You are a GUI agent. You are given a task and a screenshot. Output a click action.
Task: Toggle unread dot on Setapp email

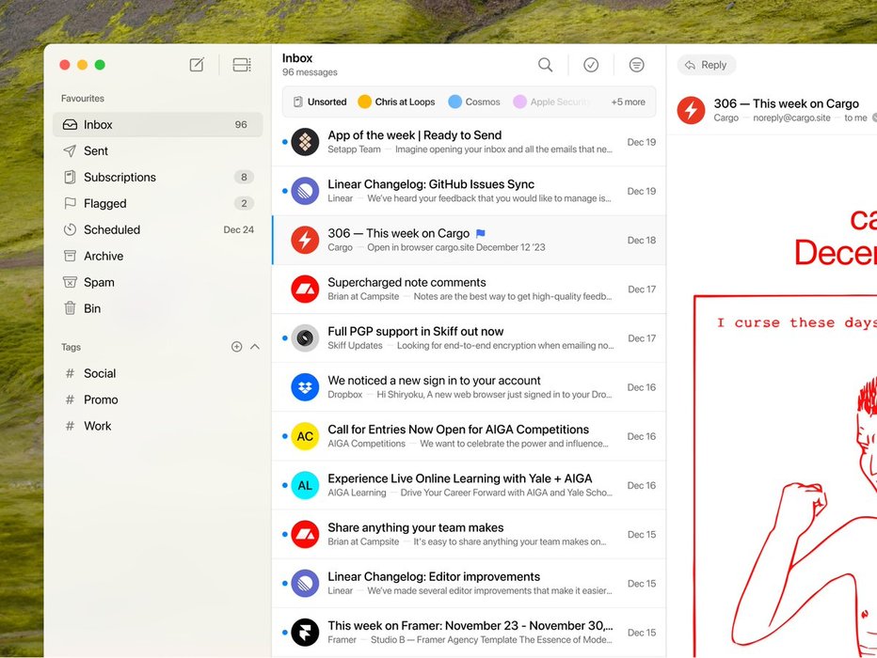(x=285, y=142)
